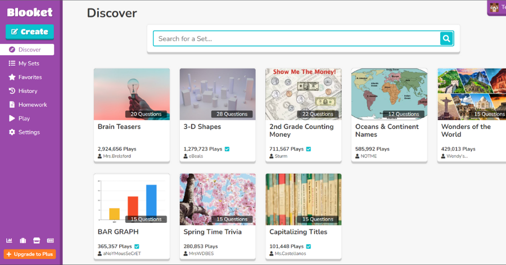Click the 22 Questions badge
506x265 pixels.
(318, 114)
